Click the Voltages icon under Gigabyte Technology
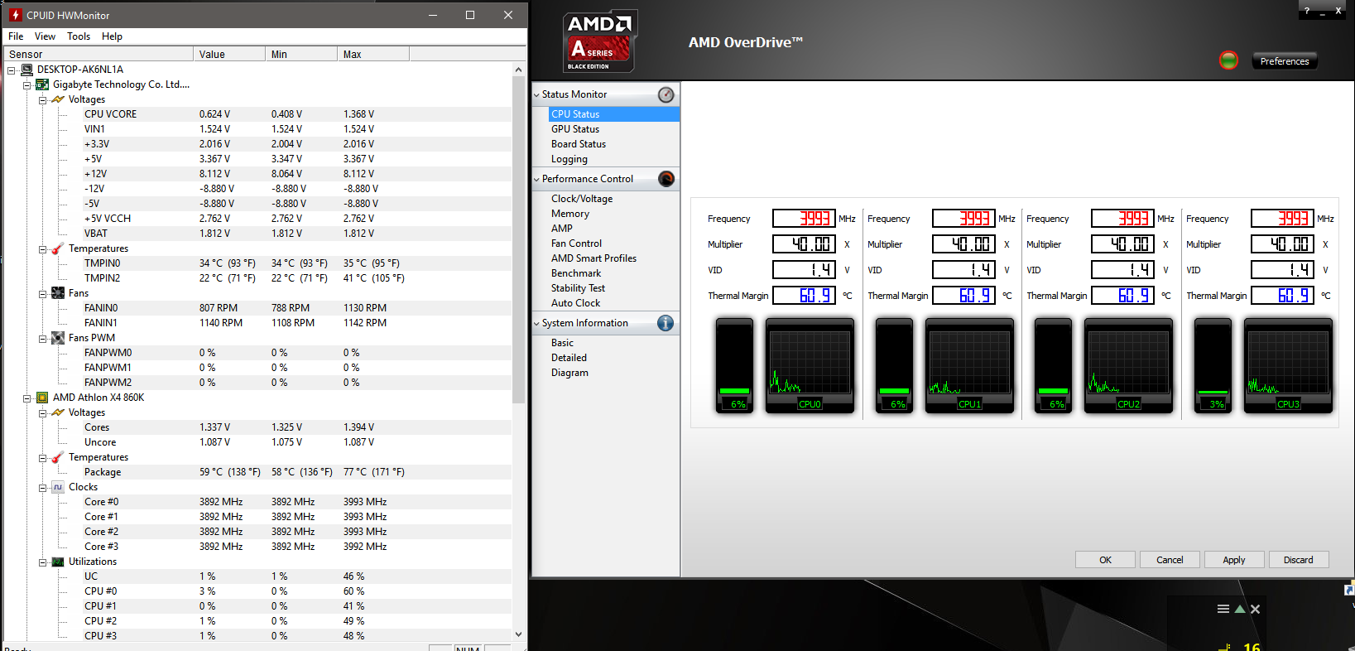The height and width of the screenshot is (651, 1355). click(58, 99)
